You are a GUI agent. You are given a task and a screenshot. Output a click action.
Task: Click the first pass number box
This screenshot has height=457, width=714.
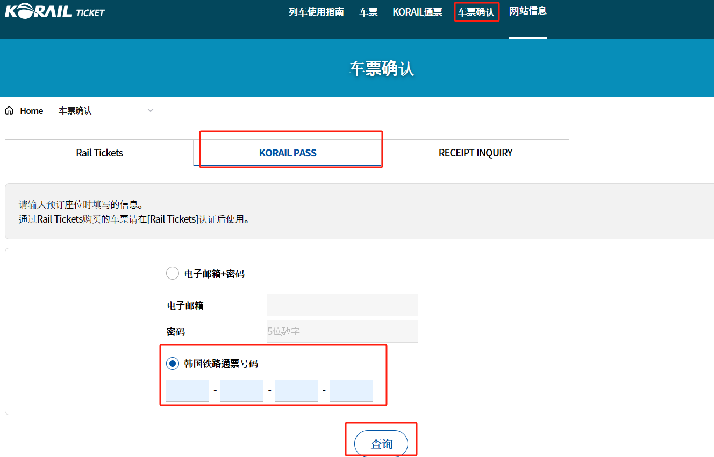[x=188, y=390]
